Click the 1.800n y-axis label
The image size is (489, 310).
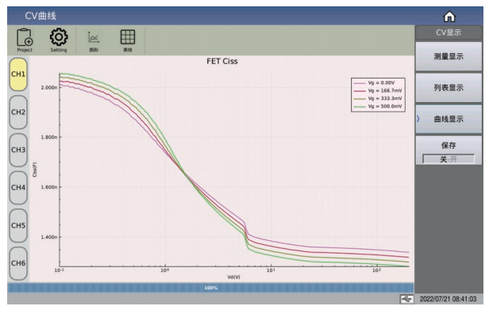[x=49, y=137]
